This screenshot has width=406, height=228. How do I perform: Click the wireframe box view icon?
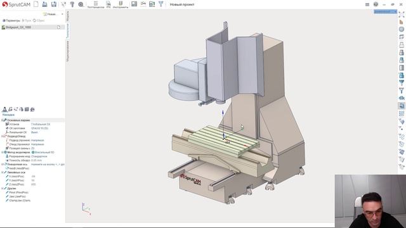pyautogui.click(x=402, y=37)
